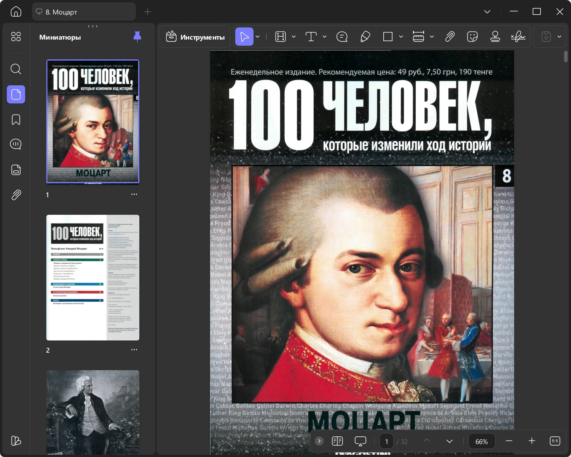571x457 pixels.
Task: Open the bookmarks panel
Action: coord(16,120)
